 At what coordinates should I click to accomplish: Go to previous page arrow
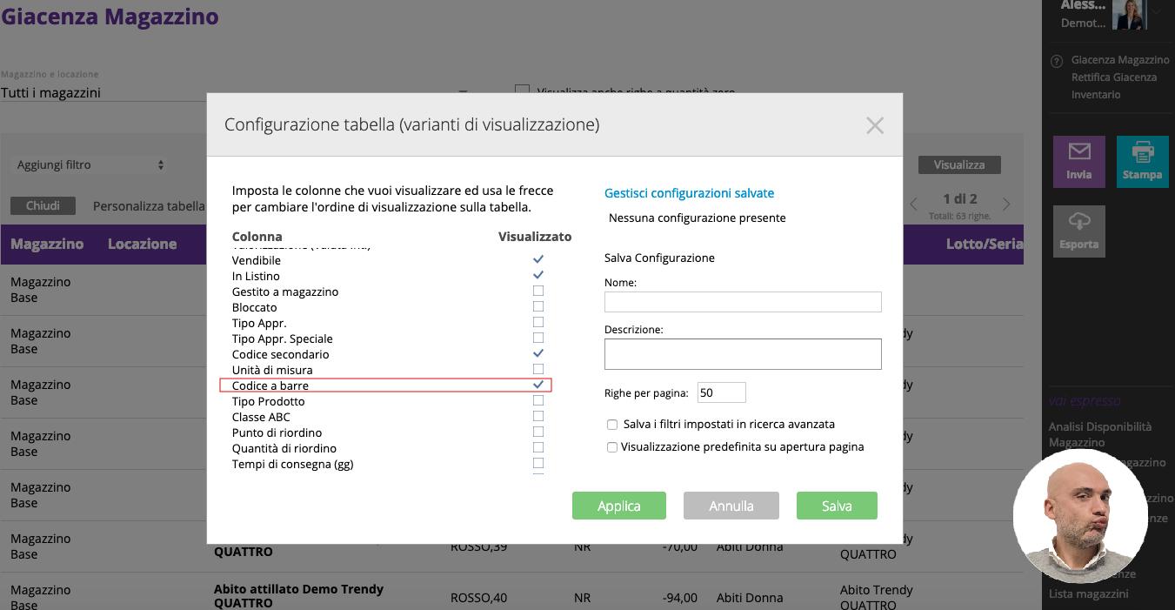(x=914, y=204)
